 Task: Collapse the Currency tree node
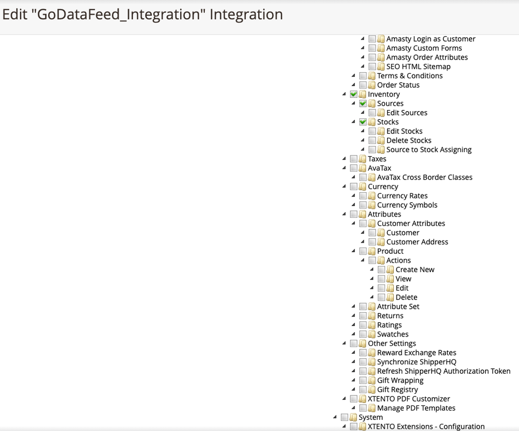(x=344, y=187)
